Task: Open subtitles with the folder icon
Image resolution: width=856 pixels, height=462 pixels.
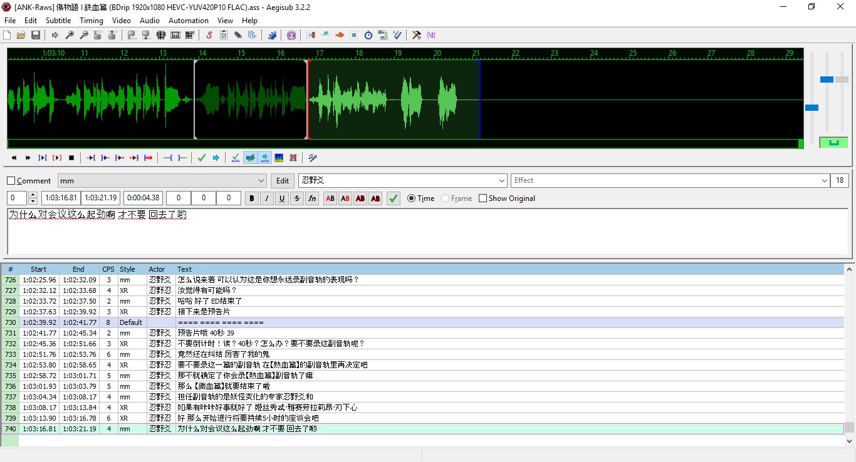Action: tap(21, 35)
